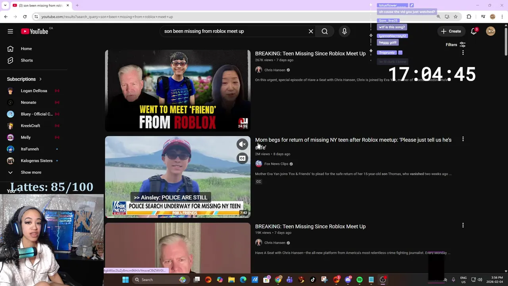
Task: Open the third result's Chris Hansen thumbnail
Action: tap(178, 248)
